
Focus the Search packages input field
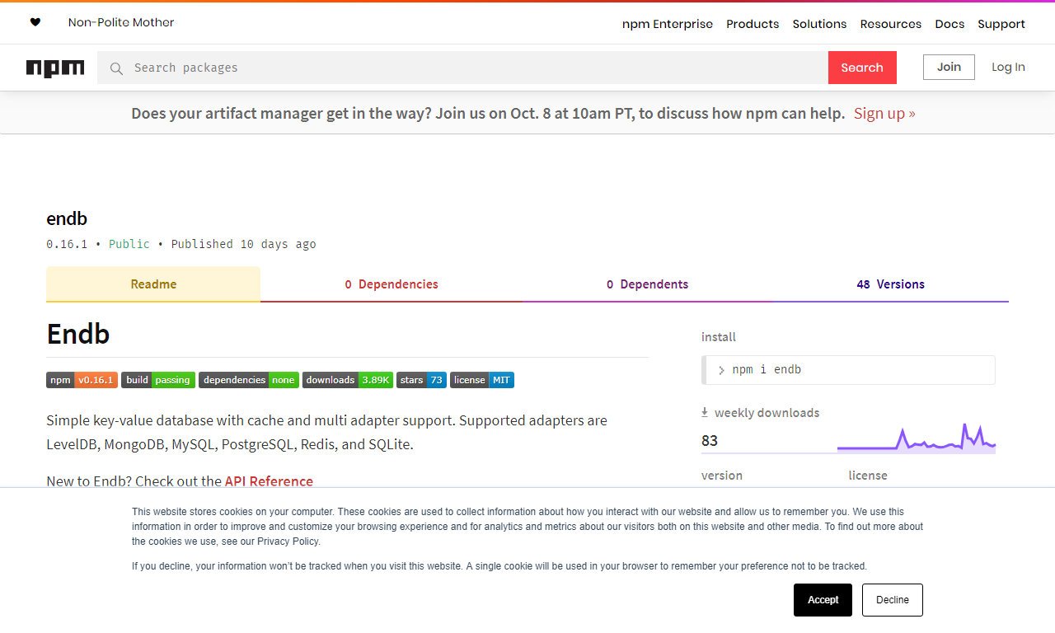[462, 68]
